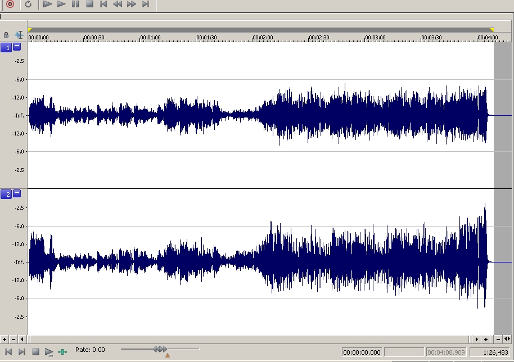Go to Start using top transport button
This screenshot has width=514, height=362.
(x=103, y=4)
